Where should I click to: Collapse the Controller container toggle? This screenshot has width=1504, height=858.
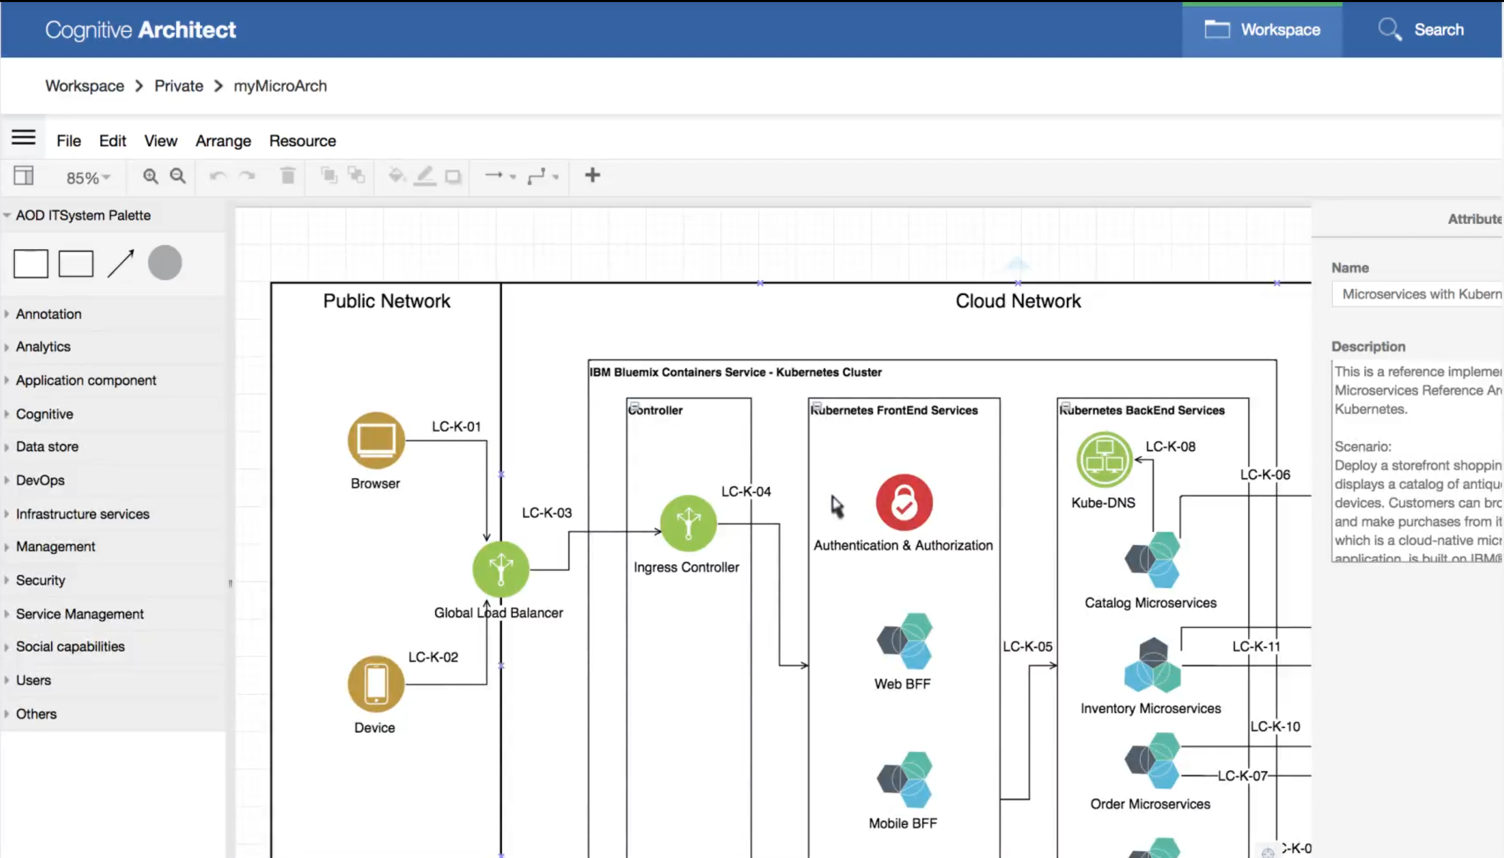coord(634,406)
